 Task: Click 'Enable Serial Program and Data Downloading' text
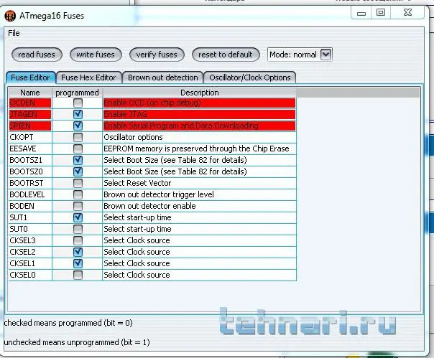click(x=181, y=126)
